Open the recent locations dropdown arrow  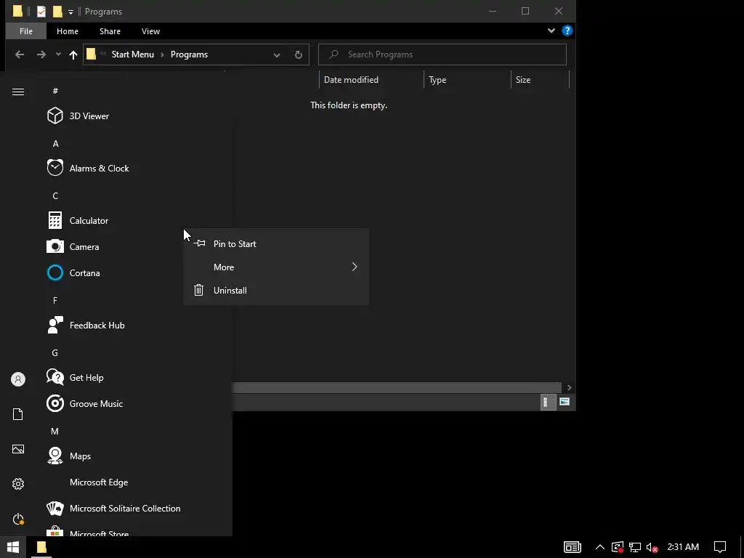point(58,54)
